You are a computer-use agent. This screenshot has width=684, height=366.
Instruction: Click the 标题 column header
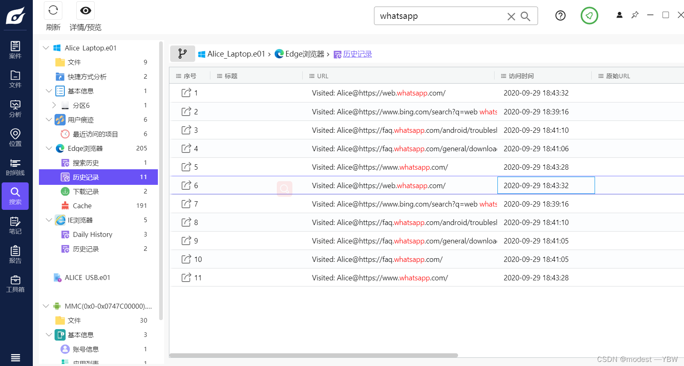pos(231,76)
